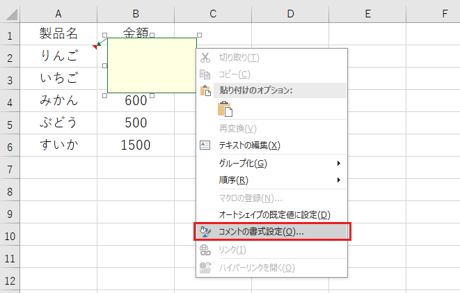Select row 7 header
This screenshot has width=460, height=293.
(x=10, y=168)
